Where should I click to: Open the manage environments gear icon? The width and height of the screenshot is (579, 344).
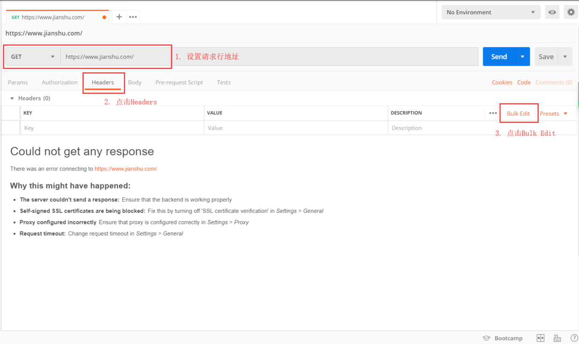click(571, 12)
